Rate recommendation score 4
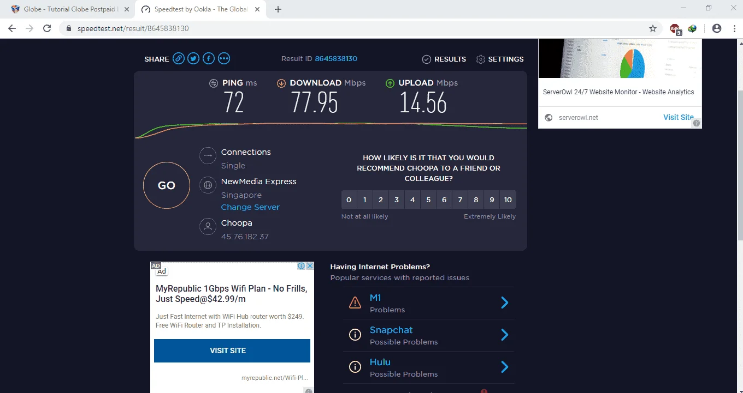 tap(412, 200)
